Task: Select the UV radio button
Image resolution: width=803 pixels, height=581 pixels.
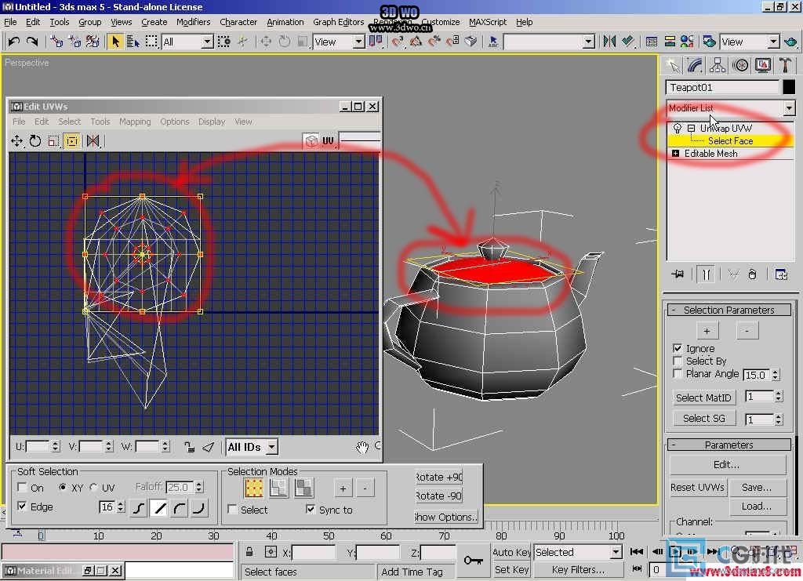Action: (x=93, y=487)
